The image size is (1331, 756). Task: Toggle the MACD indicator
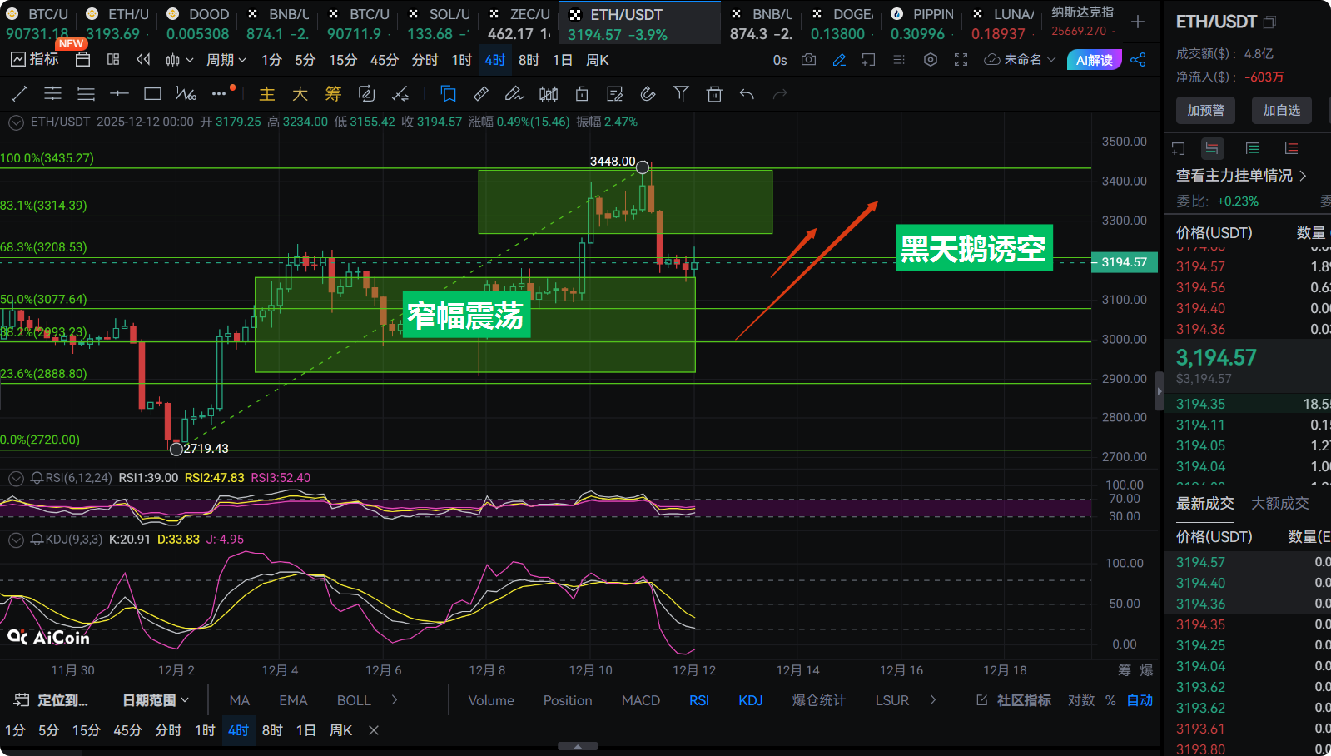(640, 700)
